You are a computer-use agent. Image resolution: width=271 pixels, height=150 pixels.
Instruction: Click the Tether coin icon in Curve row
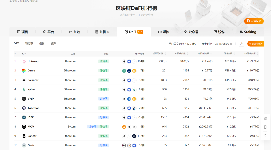[x=124, y=71]
